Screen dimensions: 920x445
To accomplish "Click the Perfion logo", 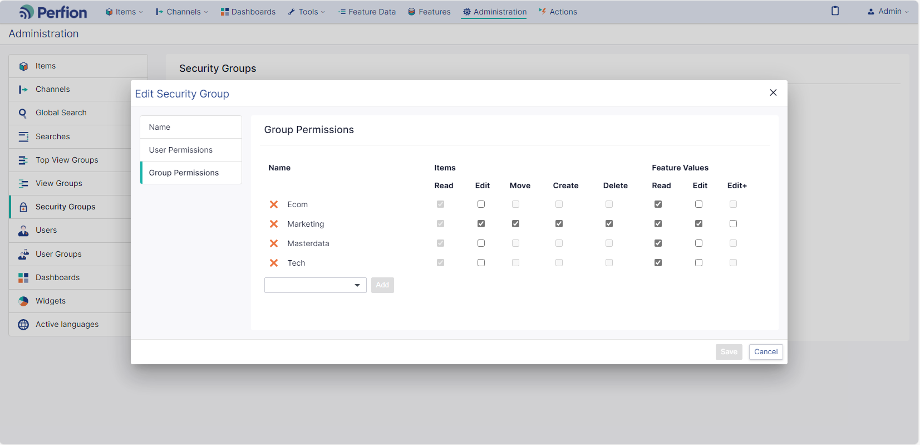I will pyautogui.click(x=53, y=12).
